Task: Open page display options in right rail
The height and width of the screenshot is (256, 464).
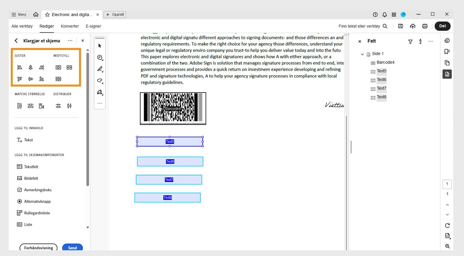Action: [x=447, y=236]
